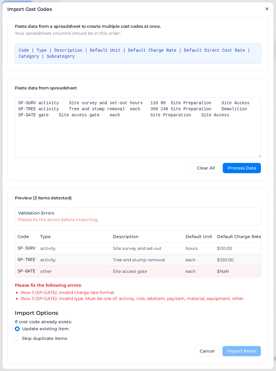Click 'Please fix the following errors' heading

pos(48,285)
